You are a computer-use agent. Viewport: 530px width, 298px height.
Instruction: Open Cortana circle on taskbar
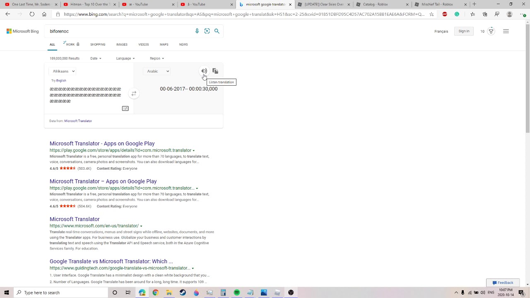(x=115, y=293)
